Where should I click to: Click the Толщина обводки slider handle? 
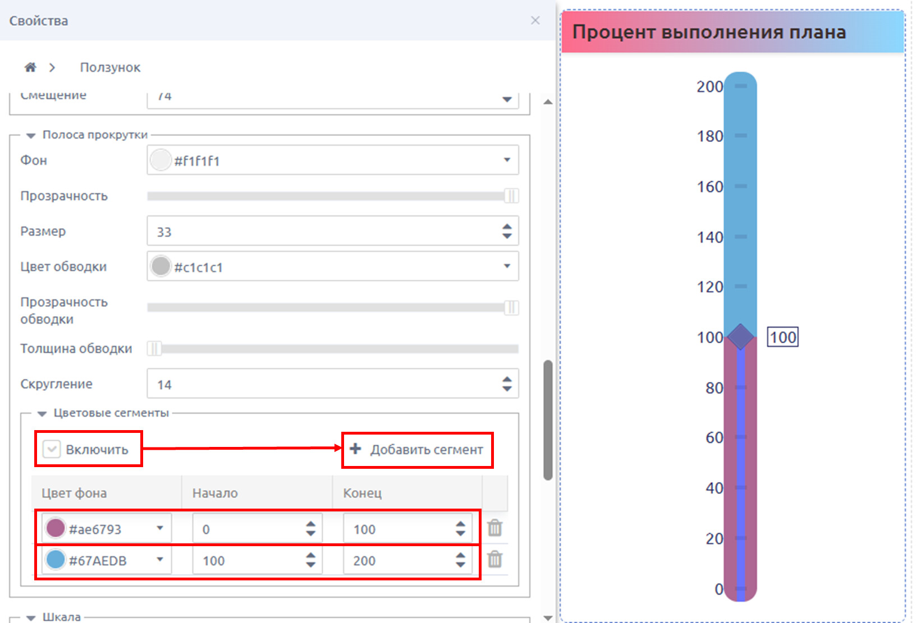point(154,349)
